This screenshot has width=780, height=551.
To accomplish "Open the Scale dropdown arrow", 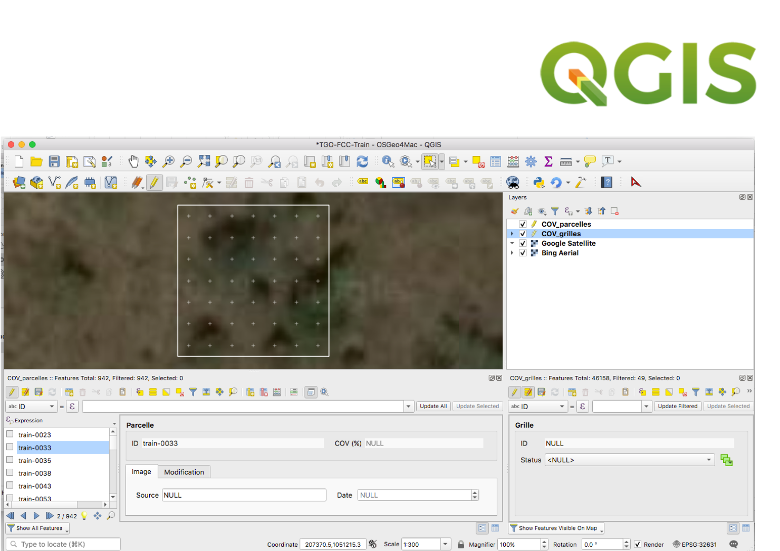I will [x=446, y=544].
